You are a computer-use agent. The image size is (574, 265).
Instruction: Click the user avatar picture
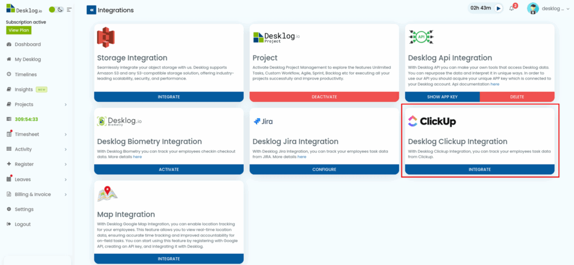point(533,8)
